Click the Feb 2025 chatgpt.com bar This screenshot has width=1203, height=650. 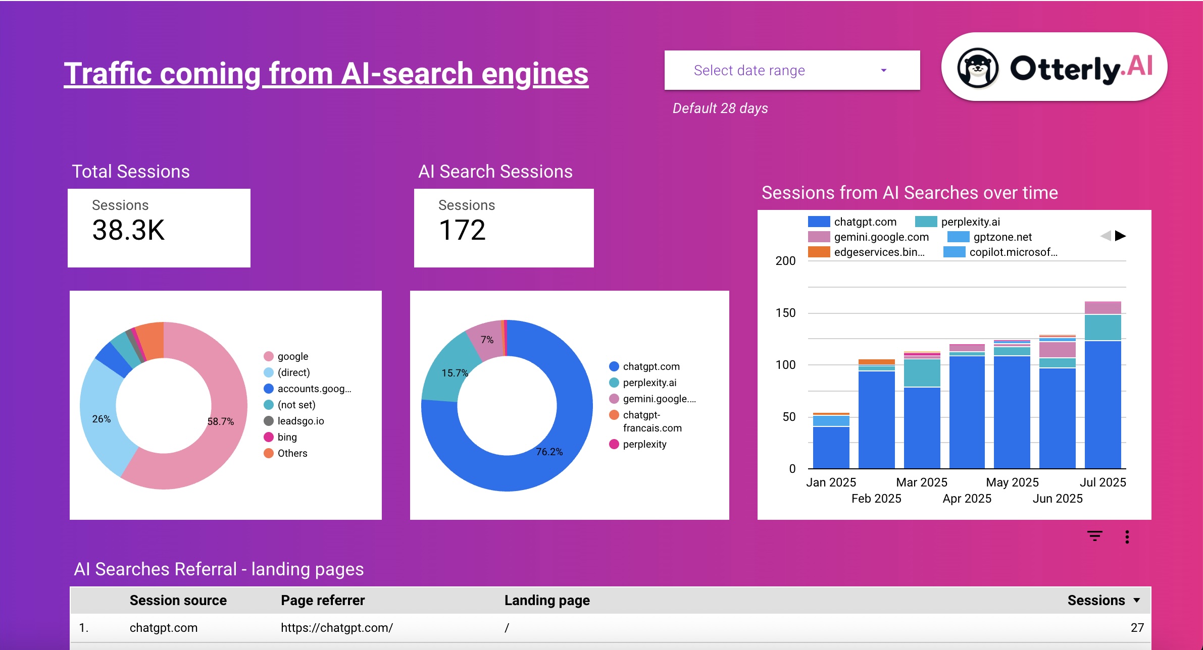click(877, 420)
